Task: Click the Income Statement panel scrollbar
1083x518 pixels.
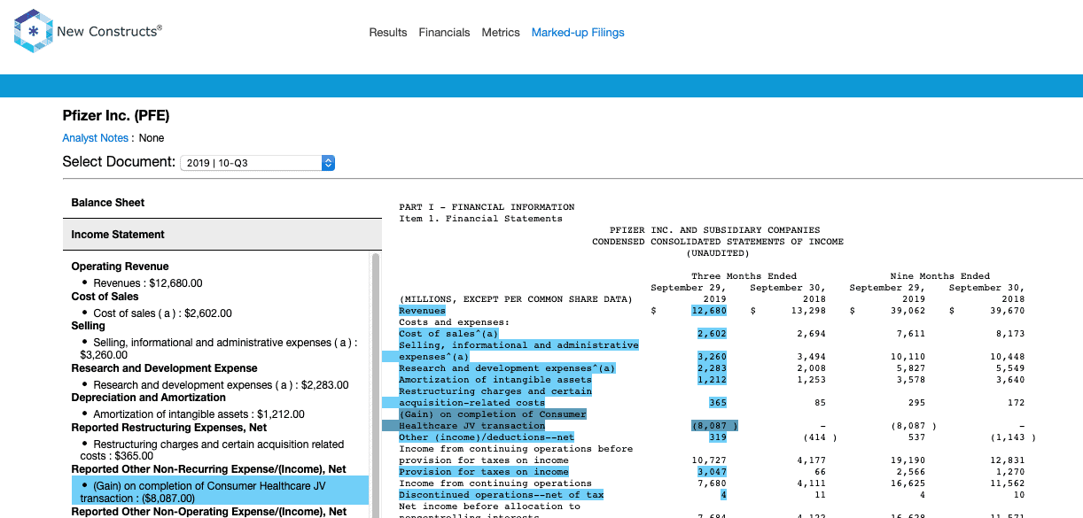Action: [376, 385]
